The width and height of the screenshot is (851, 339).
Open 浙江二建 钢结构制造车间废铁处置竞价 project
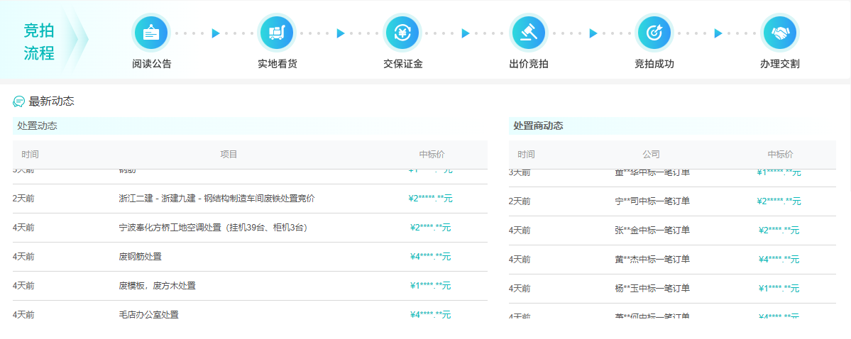coord(216,199)
